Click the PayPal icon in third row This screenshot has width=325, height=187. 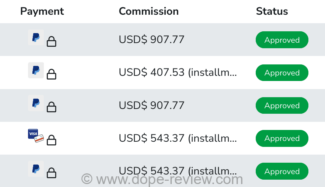tap(36, 103)
